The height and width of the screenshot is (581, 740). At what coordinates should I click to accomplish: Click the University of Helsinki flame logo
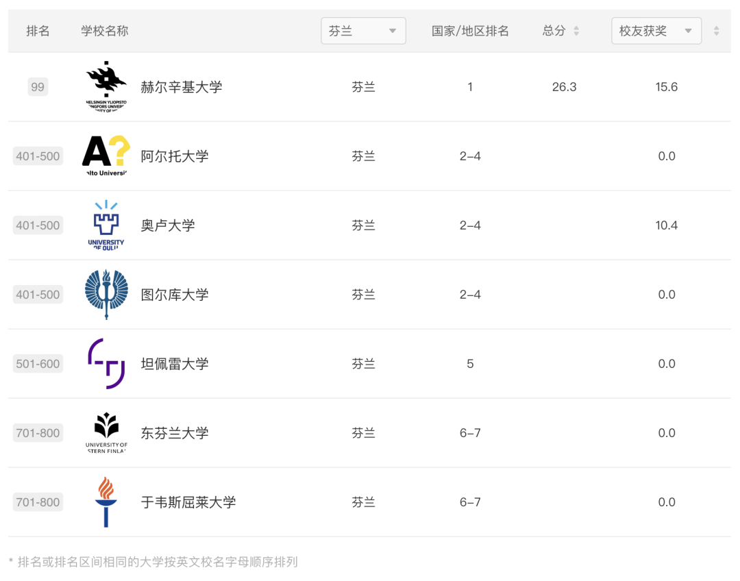[106, 87]
